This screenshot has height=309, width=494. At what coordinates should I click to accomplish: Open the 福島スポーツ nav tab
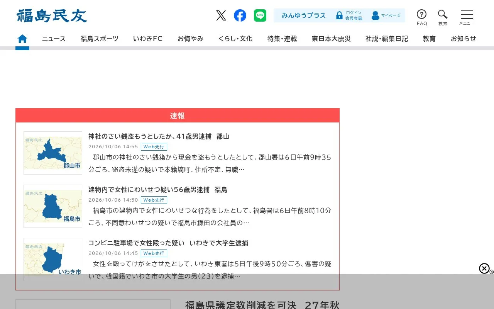coord(100,39)
